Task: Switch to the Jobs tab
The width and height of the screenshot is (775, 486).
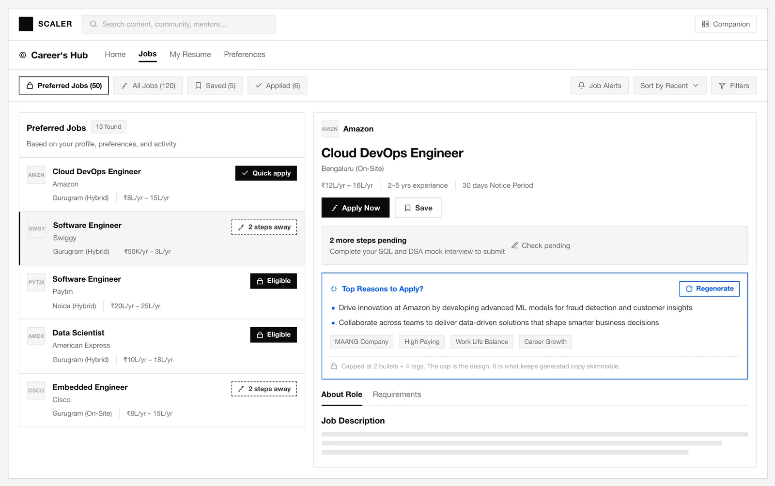Action: click(148, 54)
